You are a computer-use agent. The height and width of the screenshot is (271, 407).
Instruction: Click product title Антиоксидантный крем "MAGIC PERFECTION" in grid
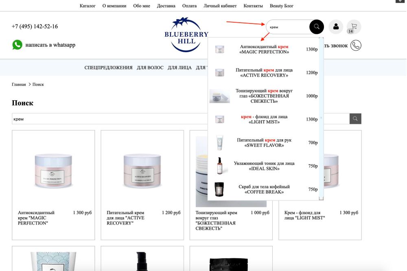[x=36, y=218]
